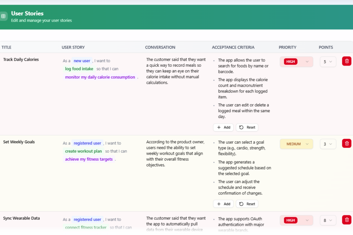Click the 'connect fitness tracker' chip

click(x=85, y=227)
